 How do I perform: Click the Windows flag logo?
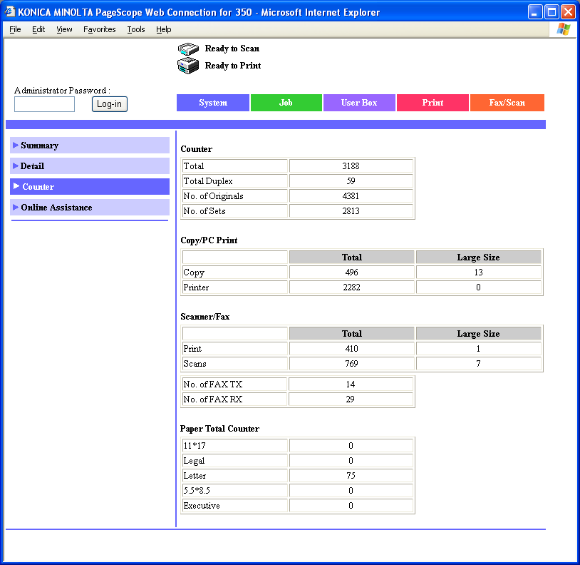564,29
